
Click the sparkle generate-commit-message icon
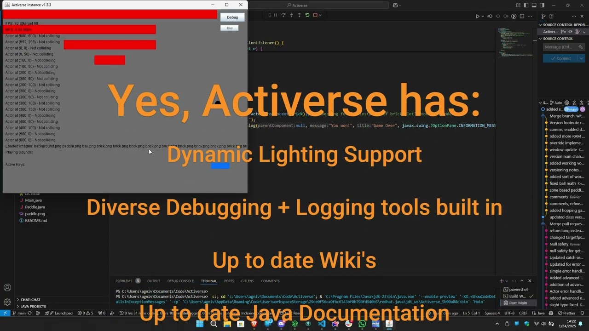(581, 47)
